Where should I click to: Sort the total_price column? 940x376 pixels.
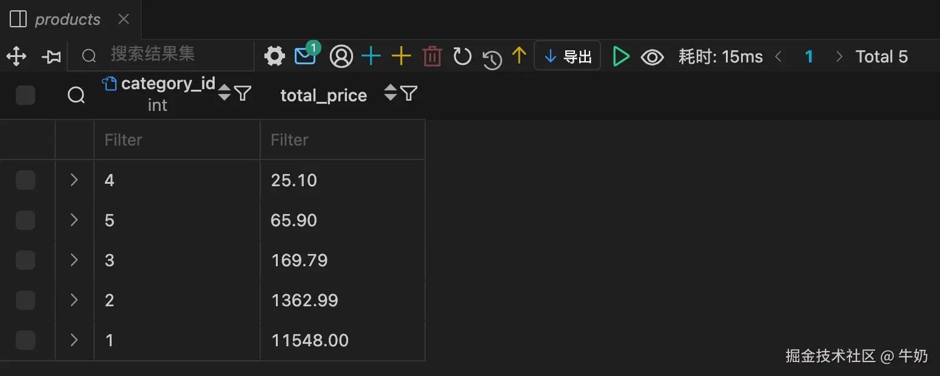(x=391, y=93)
